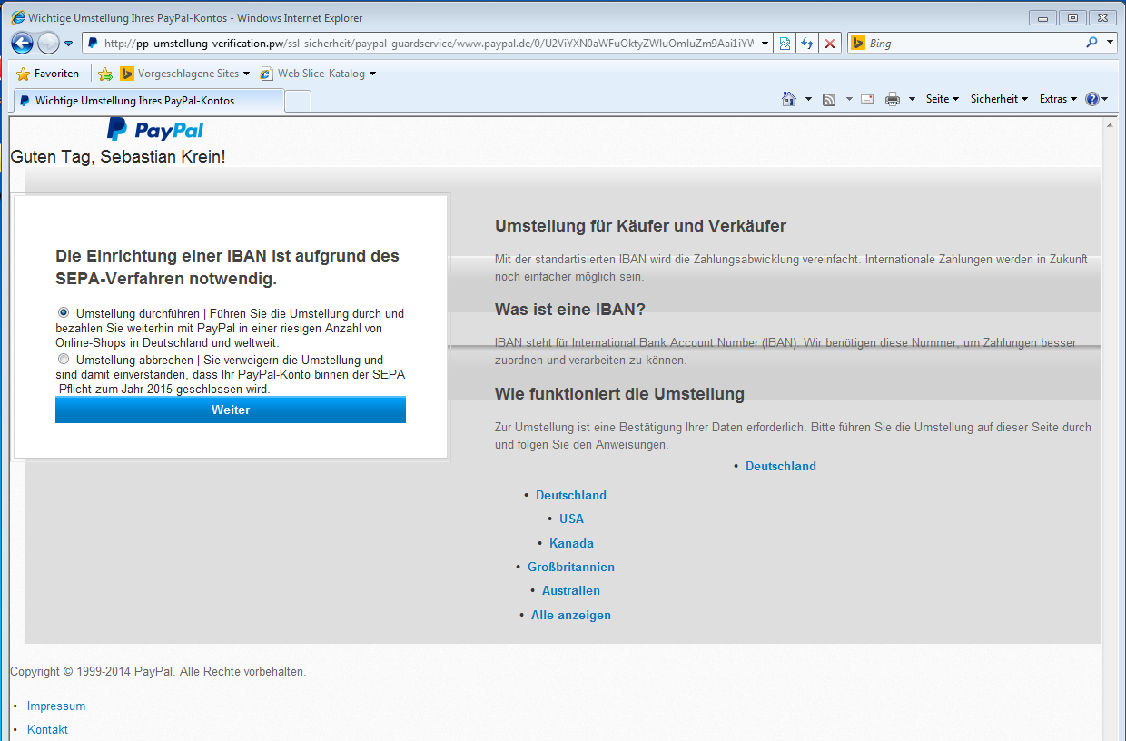
Task: Click the browser forward arrow button
Action: point(48,43)
